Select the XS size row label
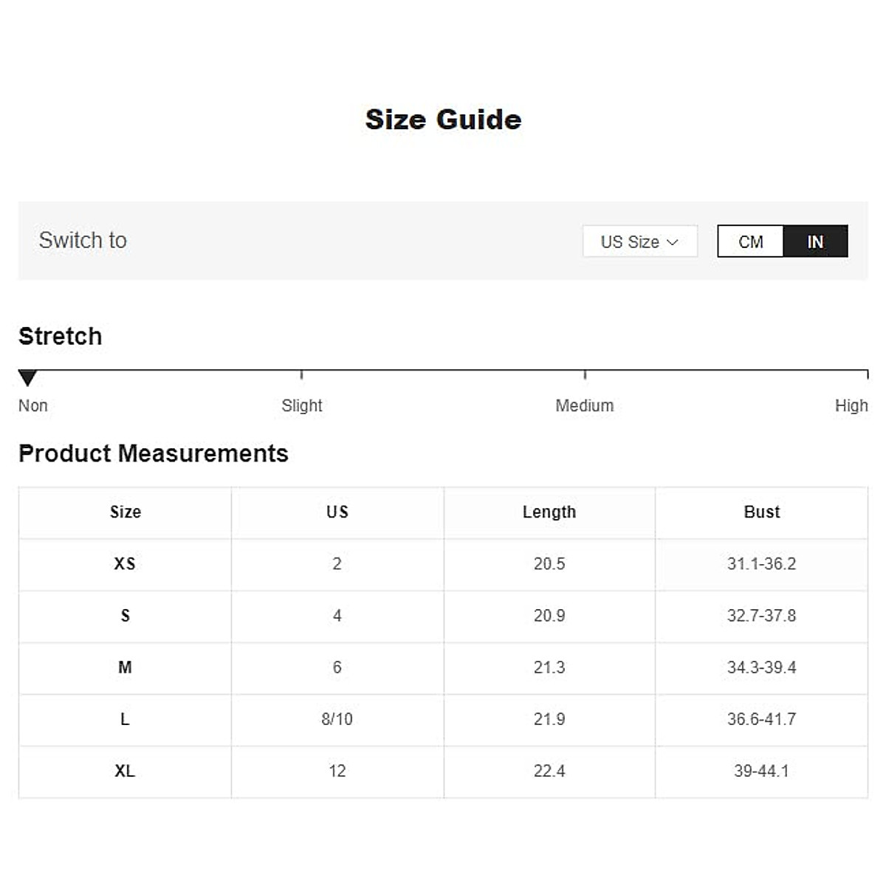The image size is (886, 886). click(125, 564)
